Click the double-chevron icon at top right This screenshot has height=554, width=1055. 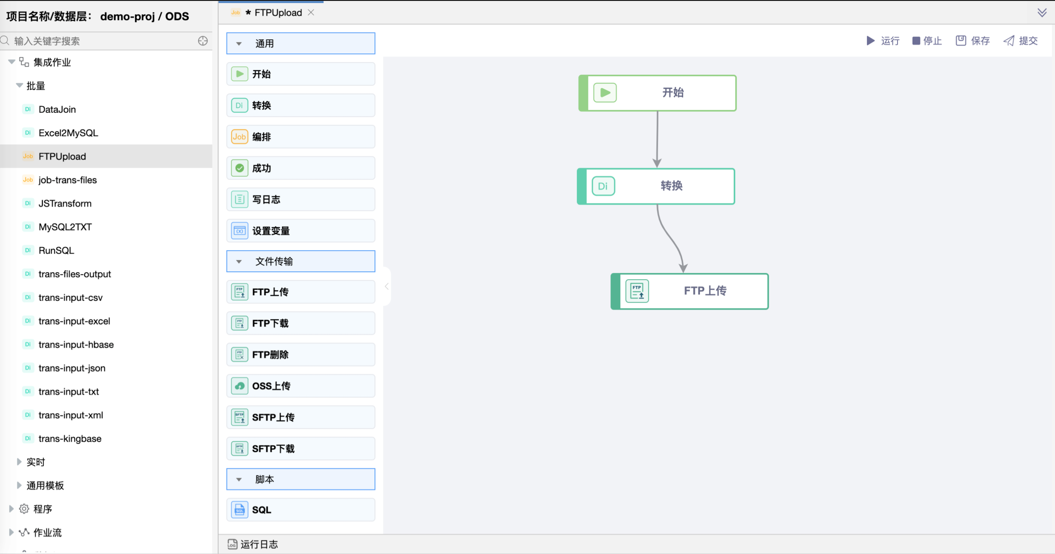pos(1041,13)
